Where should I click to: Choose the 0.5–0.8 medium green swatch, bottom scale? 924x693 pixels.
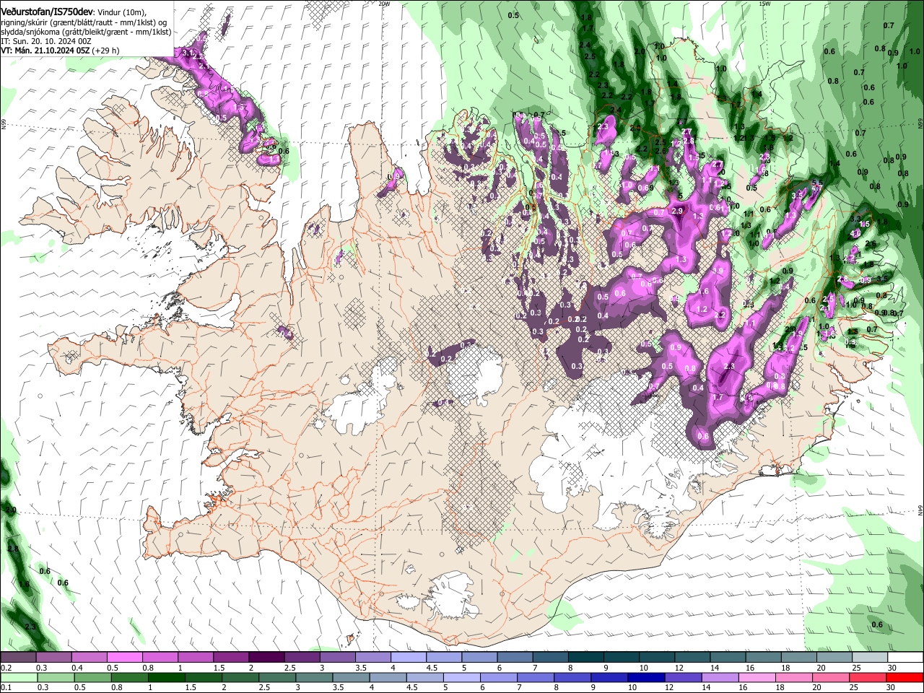[x=92, y=677]
